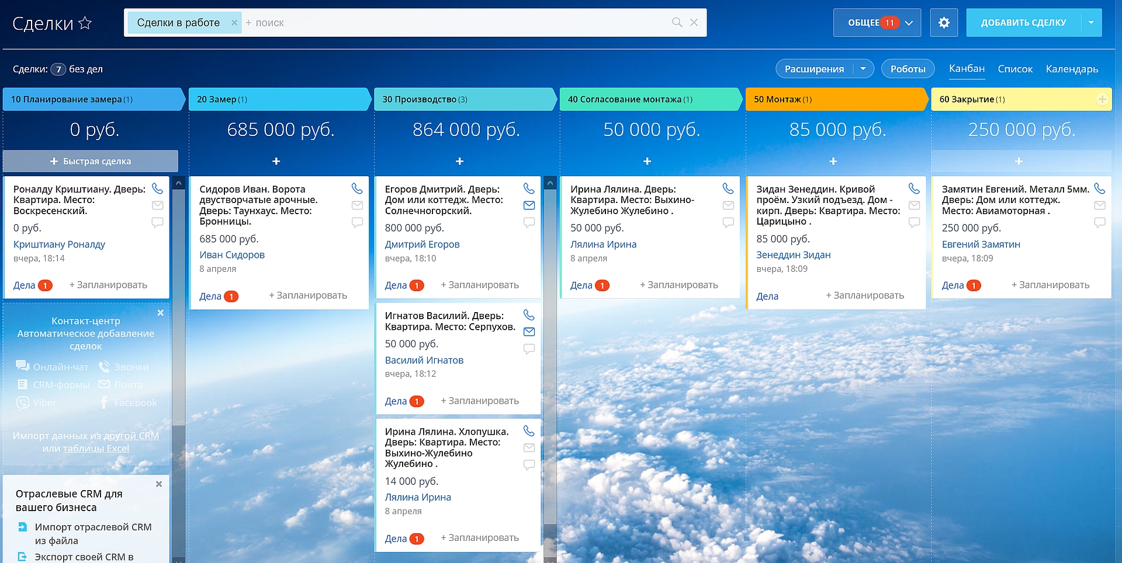Select the 20 Замер stage header
Viewport: 1122px width, 563px height.
[x=279, y=99]
